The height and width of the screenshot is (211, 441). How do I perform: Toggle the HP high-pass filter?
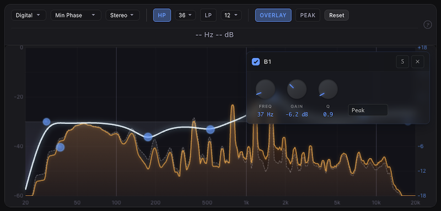[x=162, y=15]
